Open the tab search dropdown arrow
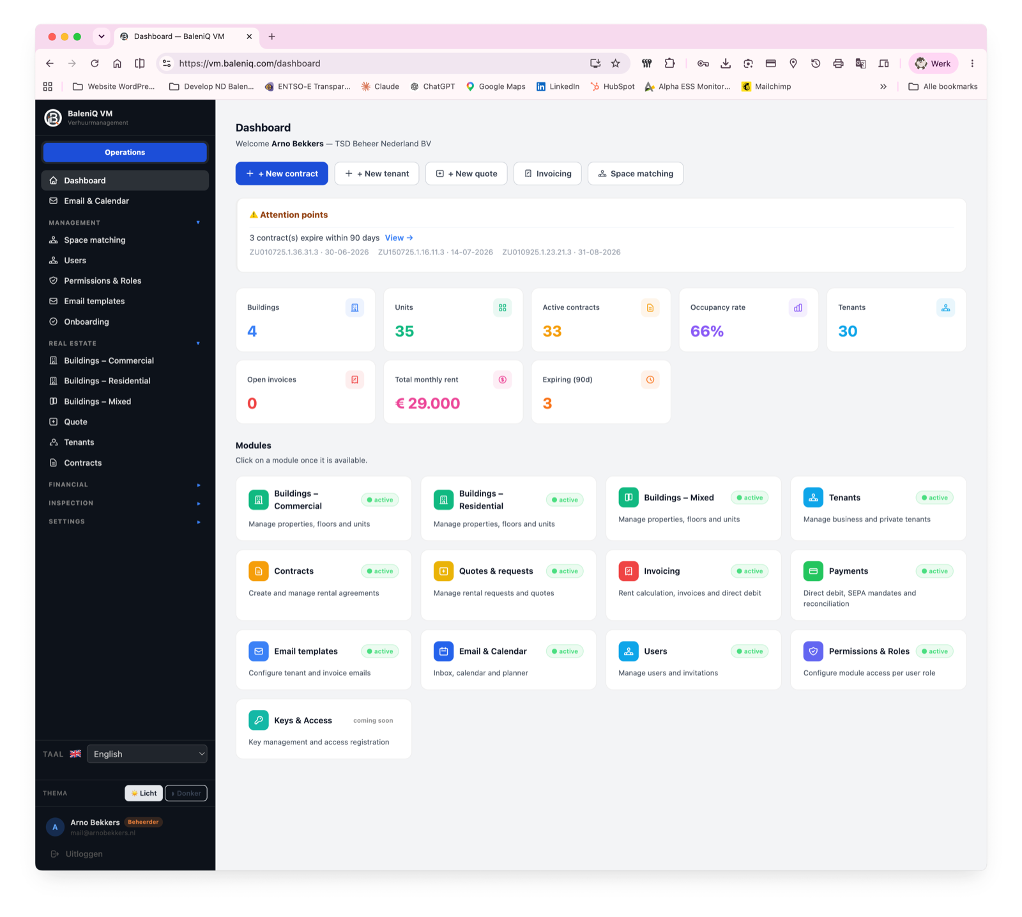Screen dimensions: 1022x917 [x=102, y=36]
